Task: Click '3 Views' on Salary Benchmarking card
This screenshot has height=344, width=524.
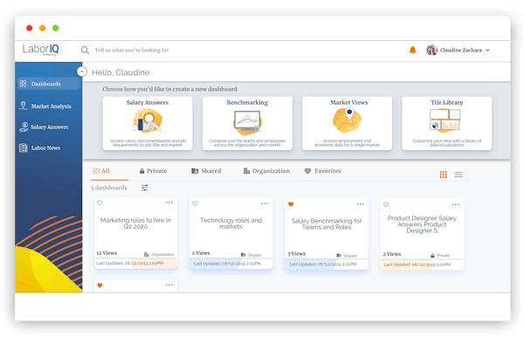Action: (x=296, y=254)
